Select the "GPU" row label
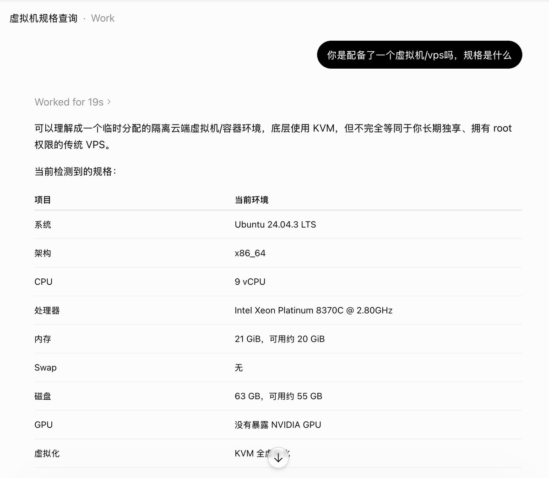 pos(43,425)
